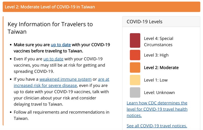The image size is (203, 130).
Task: Click the red Level 3 High swatch
Action: click(135, 55)
